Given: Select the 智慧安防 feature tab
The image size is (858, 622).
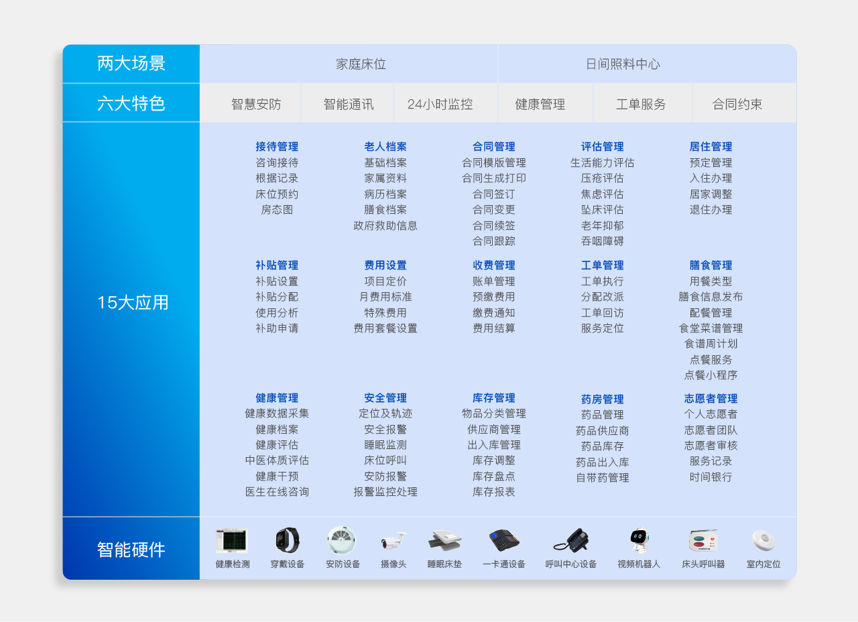Looking at the screenshot, I should (256, 105).
